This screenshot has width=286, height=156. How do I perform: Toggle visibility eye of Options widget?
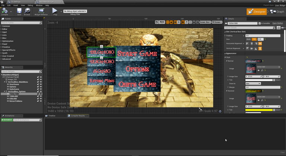tap(41, 87)
